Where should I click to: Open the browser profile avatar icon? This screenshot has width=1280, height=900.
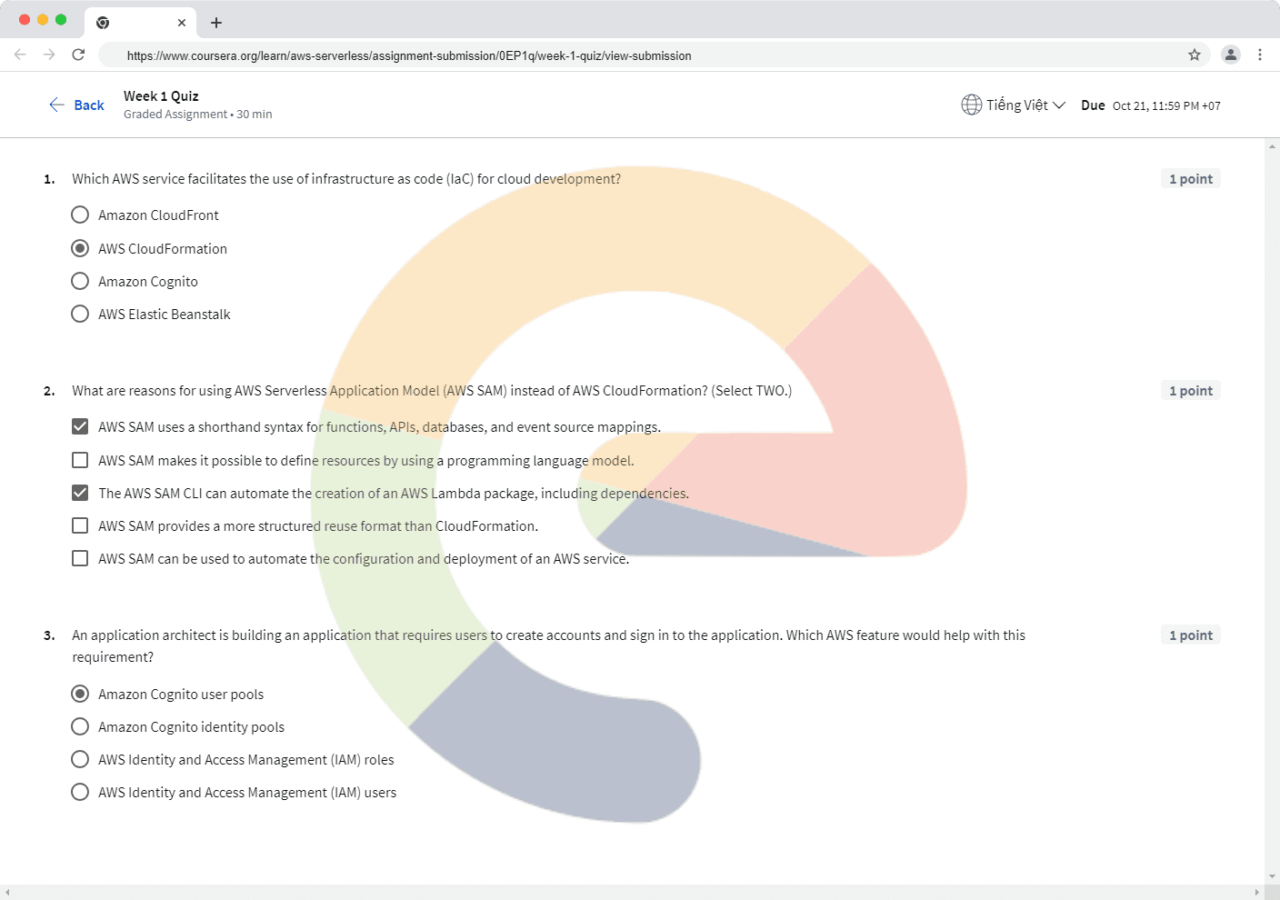tap(1230, 55)
